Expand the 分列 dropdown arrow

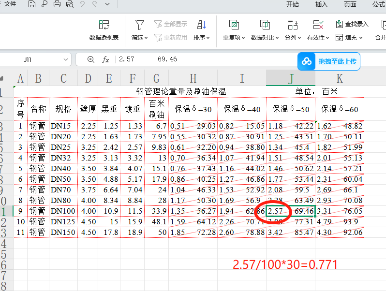click(299, 38)
